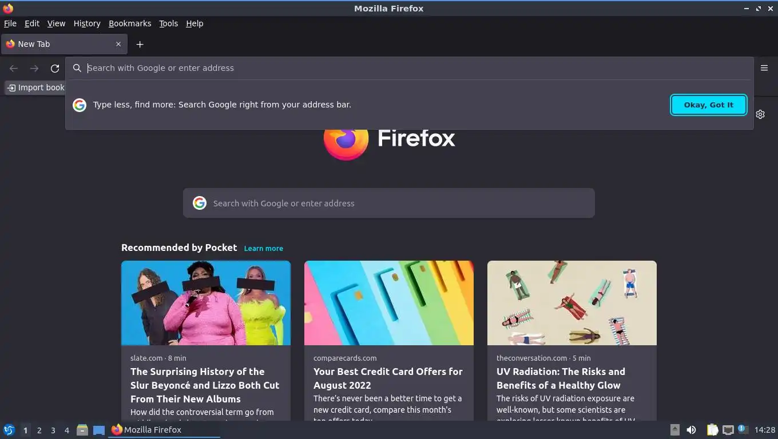Switch to workspace 3
778x439 pixels.
(x=53, y=430)
